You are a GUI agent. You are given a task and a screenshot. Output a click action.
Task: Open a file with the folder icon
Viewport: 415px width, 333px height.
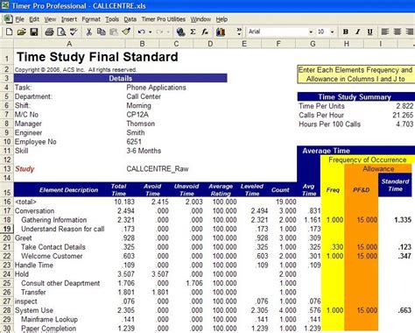tap(21, 32)
